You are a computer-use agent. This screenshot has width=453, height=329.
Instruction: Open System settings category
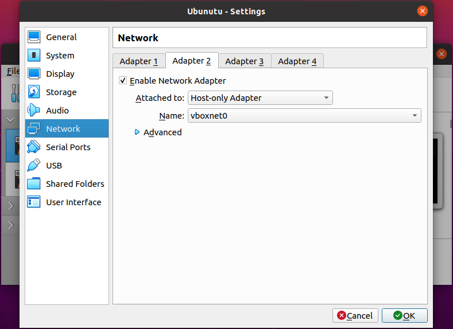pos(67,56)
